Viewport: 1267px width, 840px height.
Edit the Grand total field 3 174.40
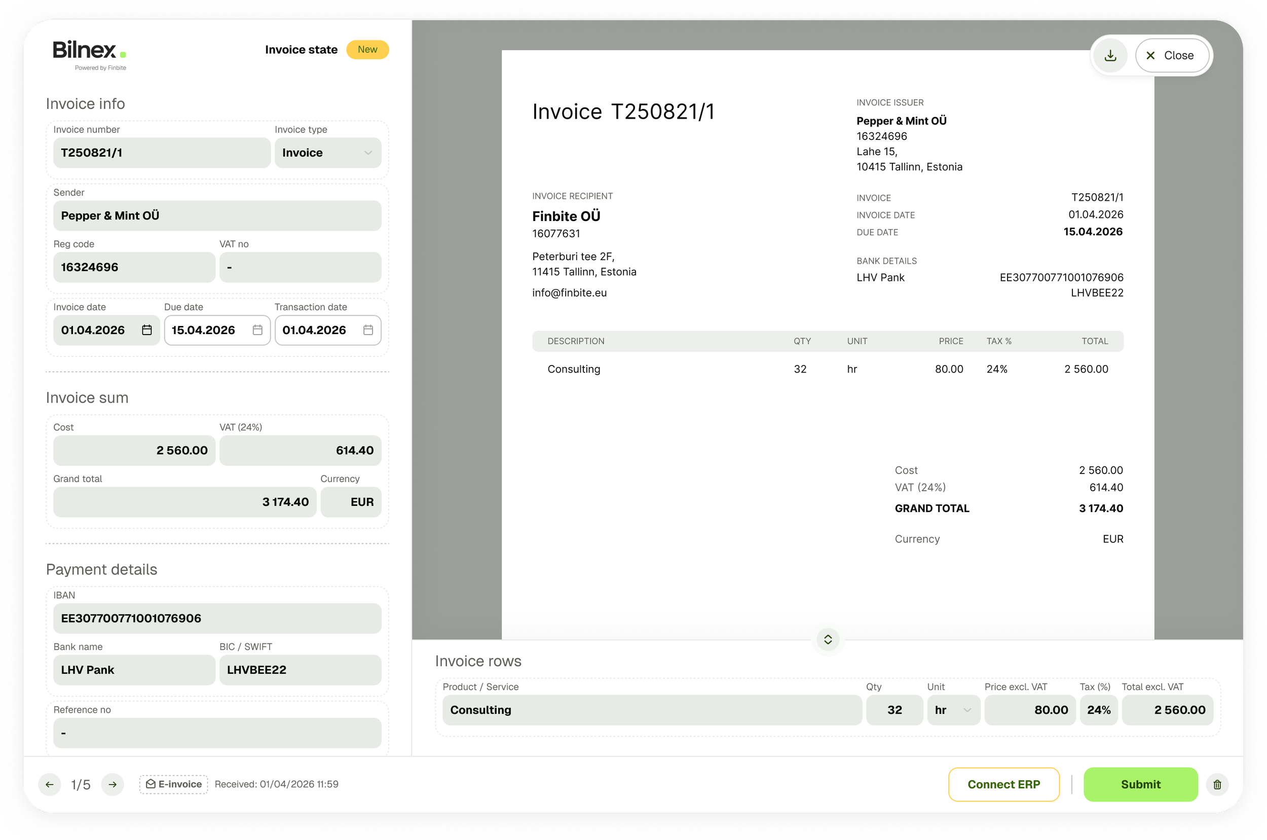click(185, 502)
